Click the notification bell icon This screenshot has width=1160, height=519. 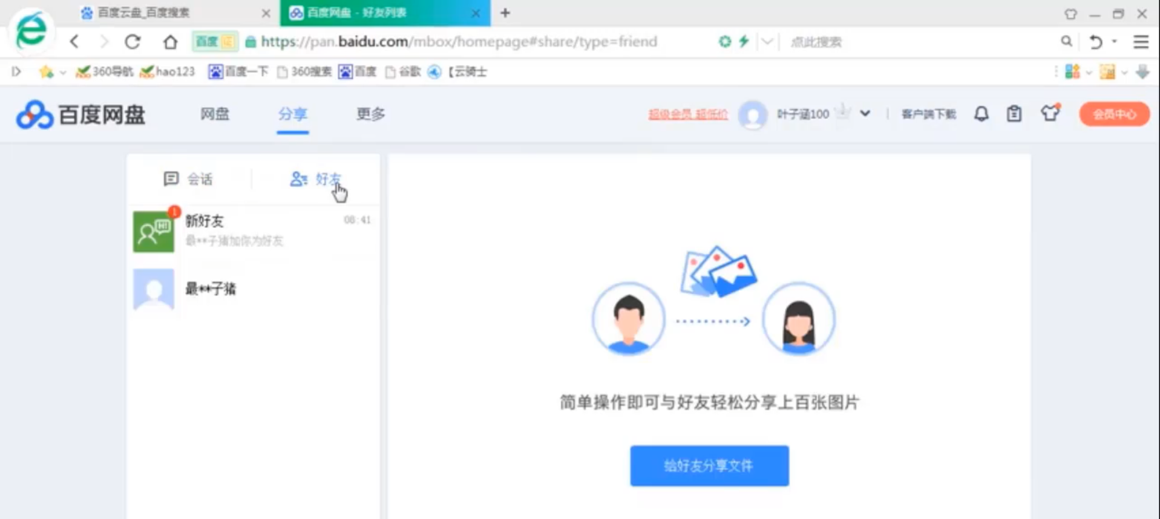pyautogui.click(x=981, y=114)
